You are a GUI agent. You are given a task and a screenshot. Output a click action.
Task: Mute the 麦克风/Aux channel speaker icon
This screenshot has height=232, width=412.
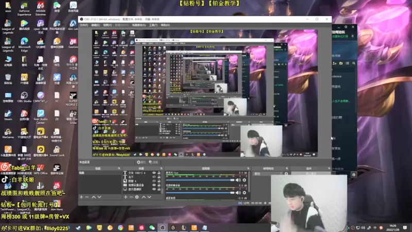click(x=238, y=180)
